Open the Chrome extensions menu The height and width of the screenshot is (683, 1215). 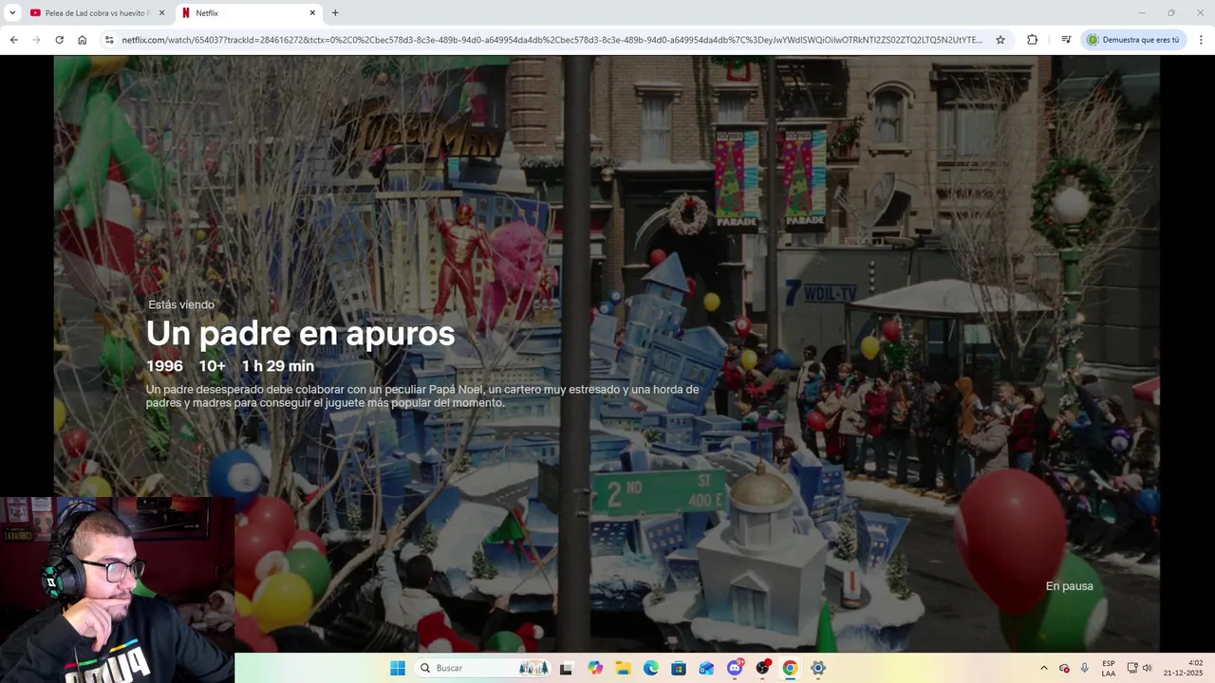pyautogui.click(x=1032, y=40)
